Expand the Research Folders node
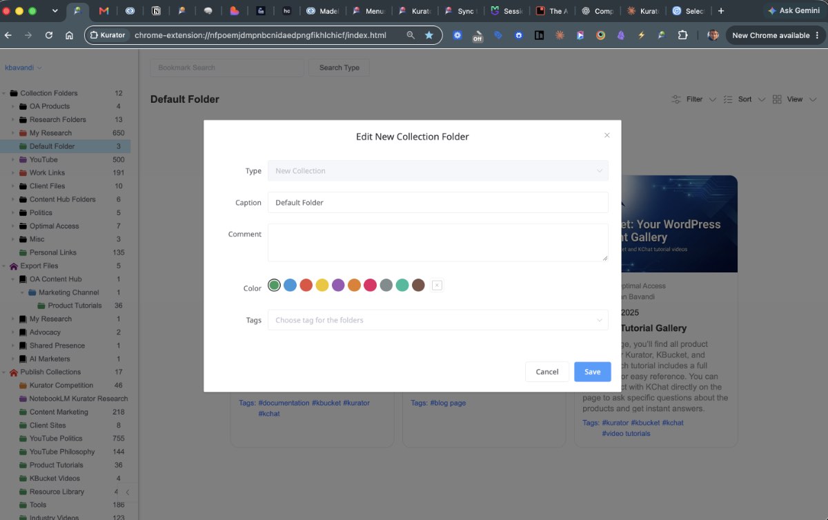 [13, 119]
